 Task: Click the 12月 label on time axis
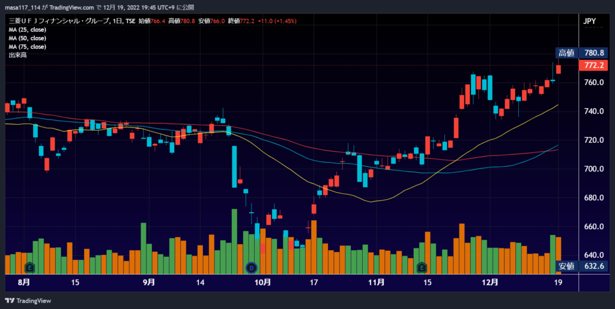(x=490, y=282)
